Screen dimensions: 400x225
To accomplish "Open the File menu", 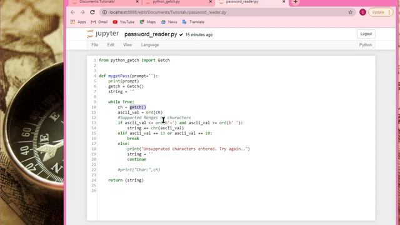I will (95, 45).
